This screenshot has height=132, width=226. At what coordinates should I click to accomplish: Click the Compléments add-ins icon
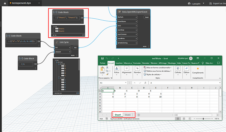[198, 69]
